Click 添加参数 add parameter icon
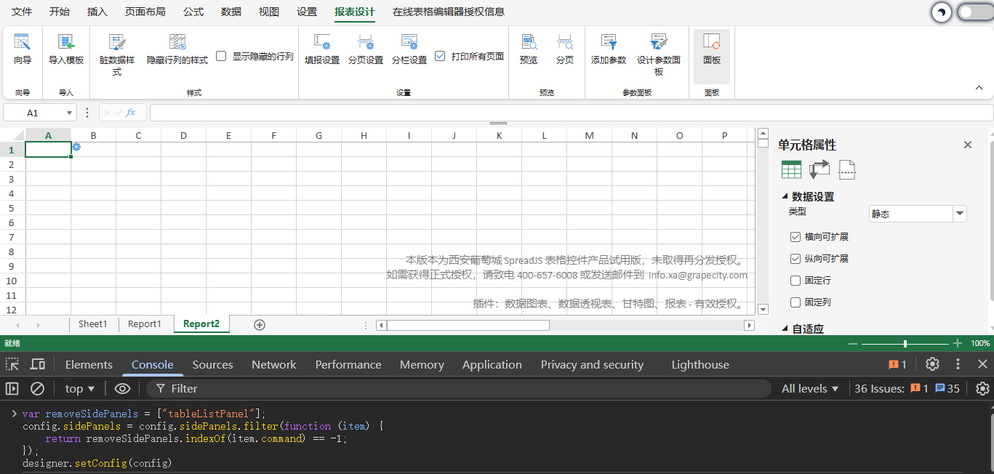994x474 pixels. 609,42
